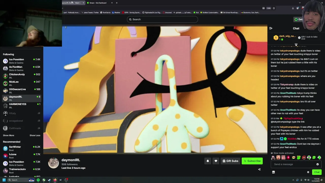The height and width of the screenshot is (183, 325).
Task: Click the gift leaderboard rank 1 badge
Action: click(x=276, y=38)
